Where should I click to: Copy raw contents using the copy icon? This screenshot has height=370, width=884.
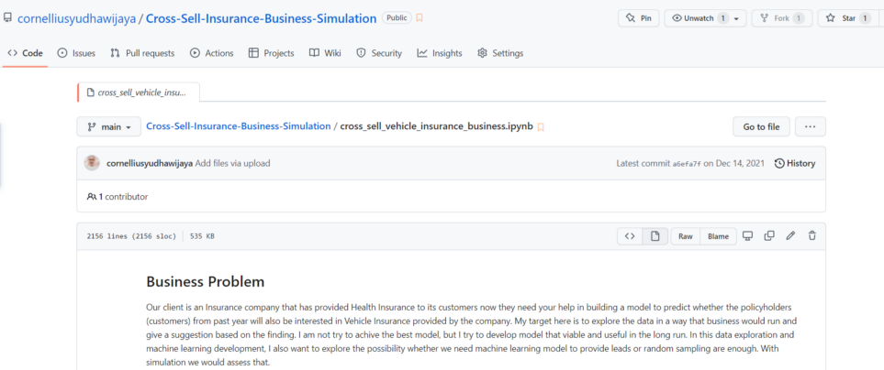(769, 236)
